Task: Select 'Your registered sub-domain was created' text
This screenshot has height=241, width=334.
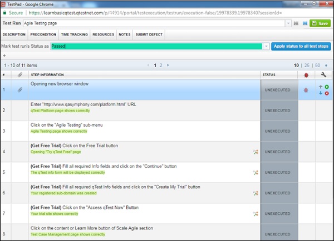Action: tap(63, 193)
